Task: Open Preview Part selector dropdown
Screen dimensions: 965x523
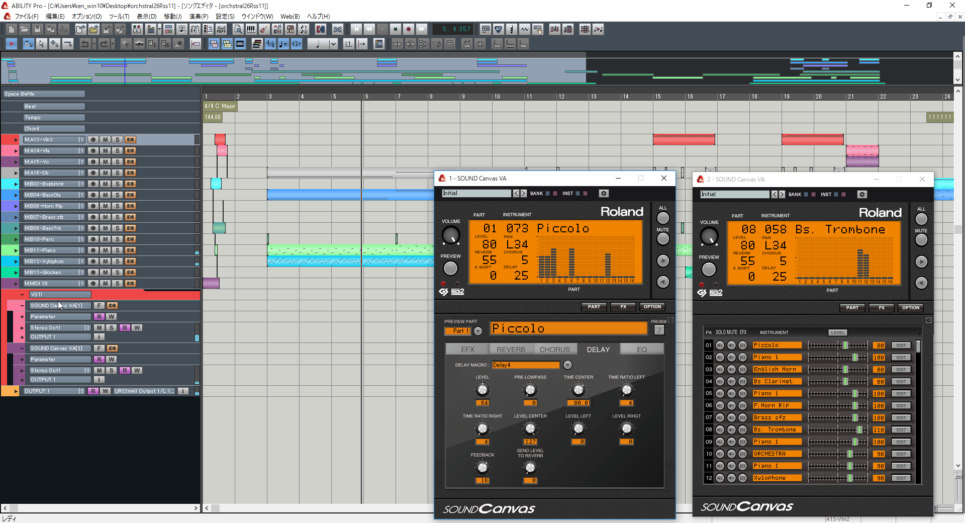Action: click(478, 331)
